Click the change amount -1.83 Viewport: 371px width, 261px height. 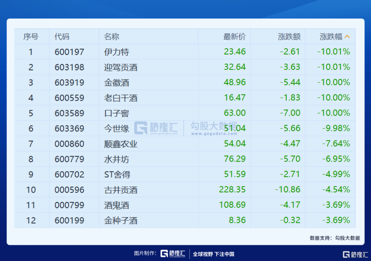290,98
